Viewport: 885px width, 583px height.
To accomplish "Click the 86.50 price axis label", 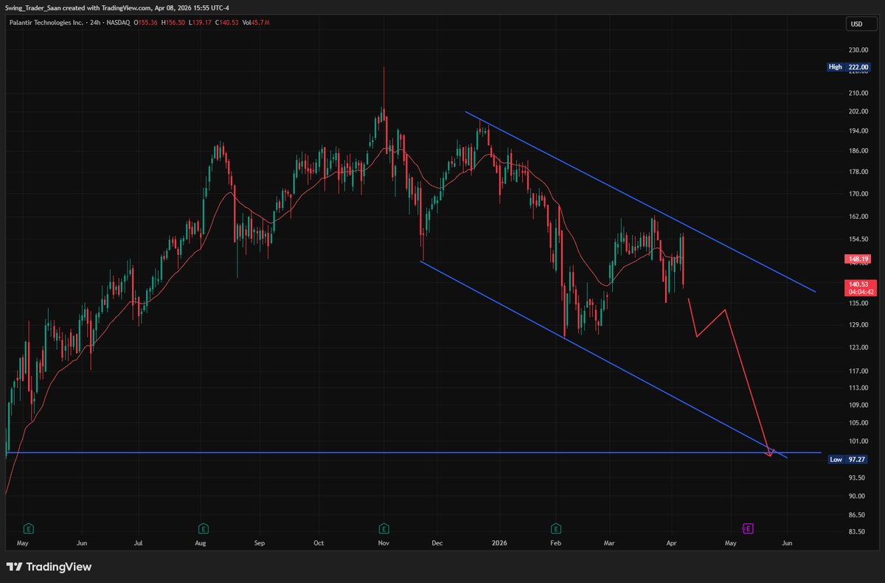I will tap(855, 514).
